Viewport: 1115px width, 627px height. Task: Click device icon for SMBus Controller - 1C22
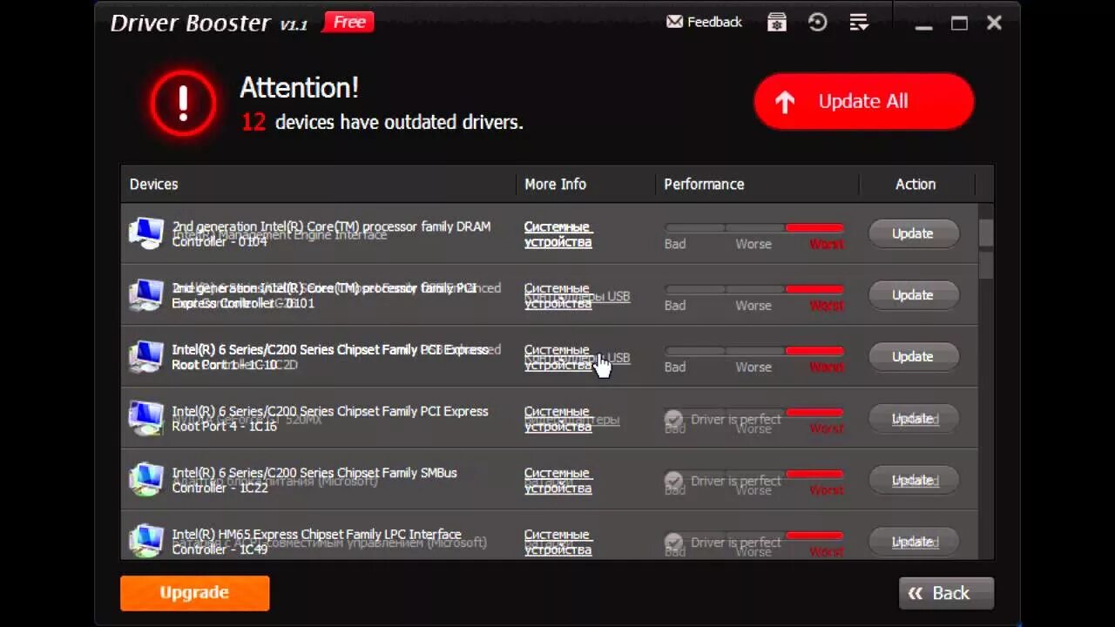(146, 481)
